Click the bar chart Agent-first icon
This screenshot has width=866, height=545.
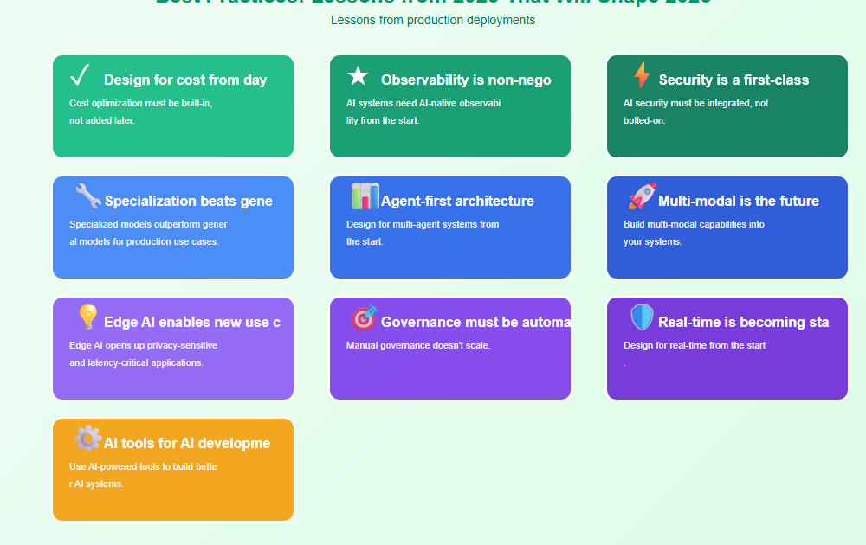click(365, 196)
